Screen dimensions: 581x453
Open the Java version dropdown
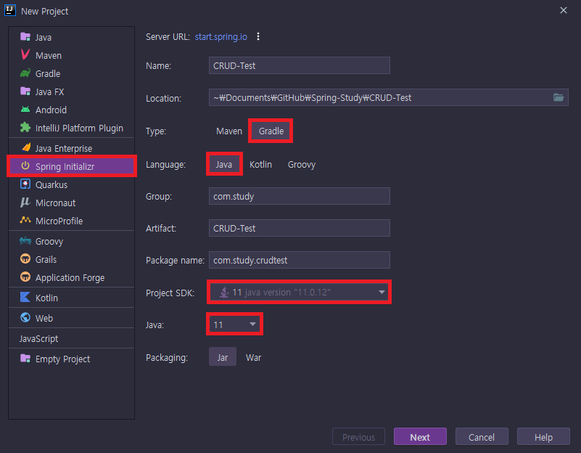[x=234, y=325]
